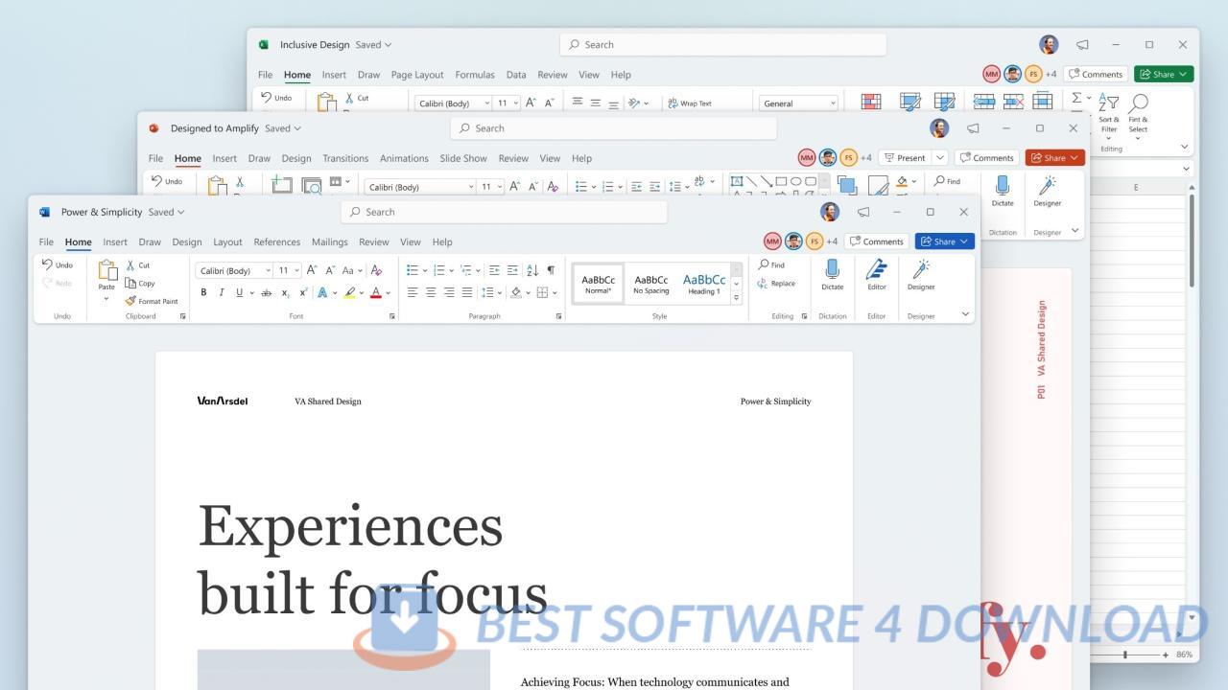Apply strikethrough in Word ribbon

pos(267,292)
